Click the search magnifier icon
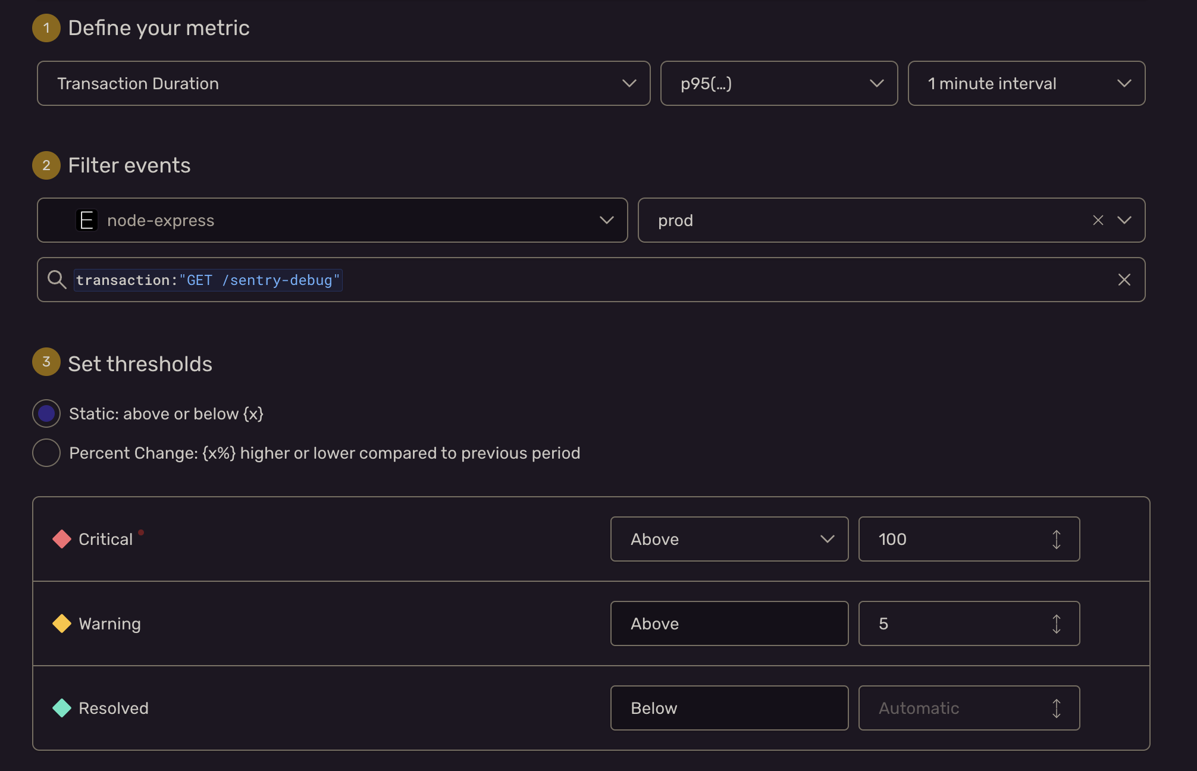 click(x=57, y=280)
